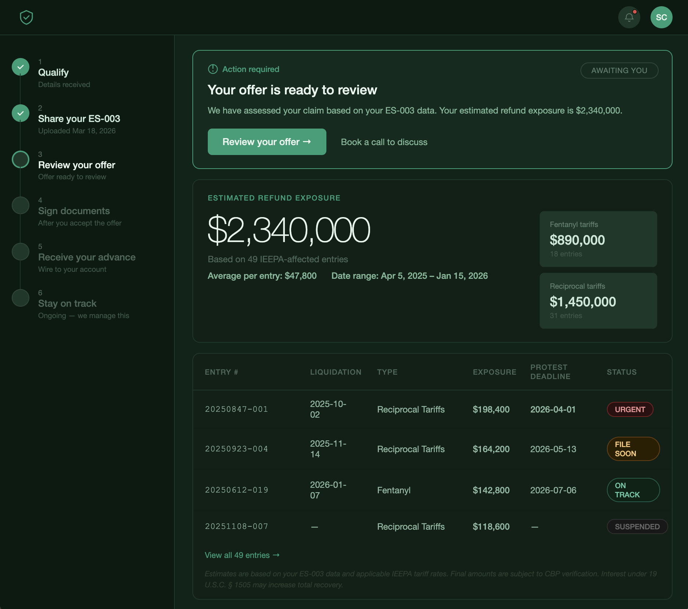
Task: Select the Reciprocal tariffs summary card
Action: [x=598, y=301]
